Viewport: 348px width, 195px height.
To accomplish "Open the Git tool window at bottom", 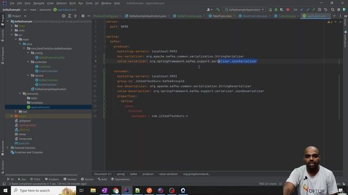I will (x=10, y=179).
